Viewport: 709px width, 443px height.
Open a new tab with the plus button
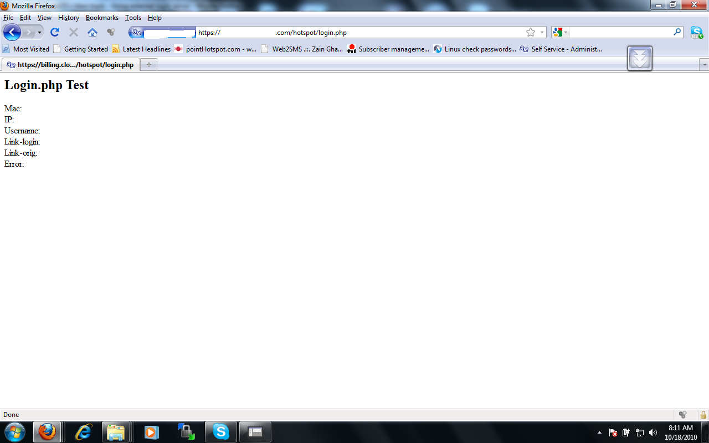[x=148, y=64]
